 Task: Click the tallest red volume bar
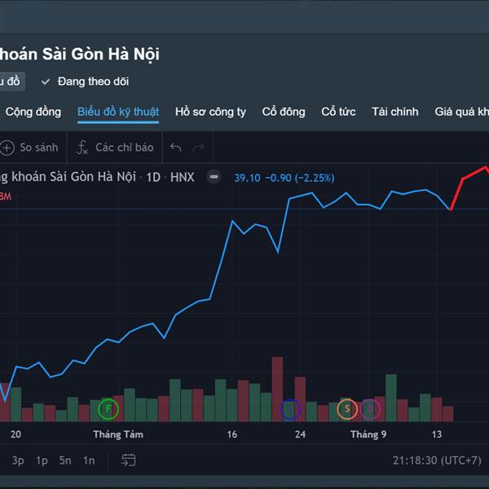[x=277, y=390]
